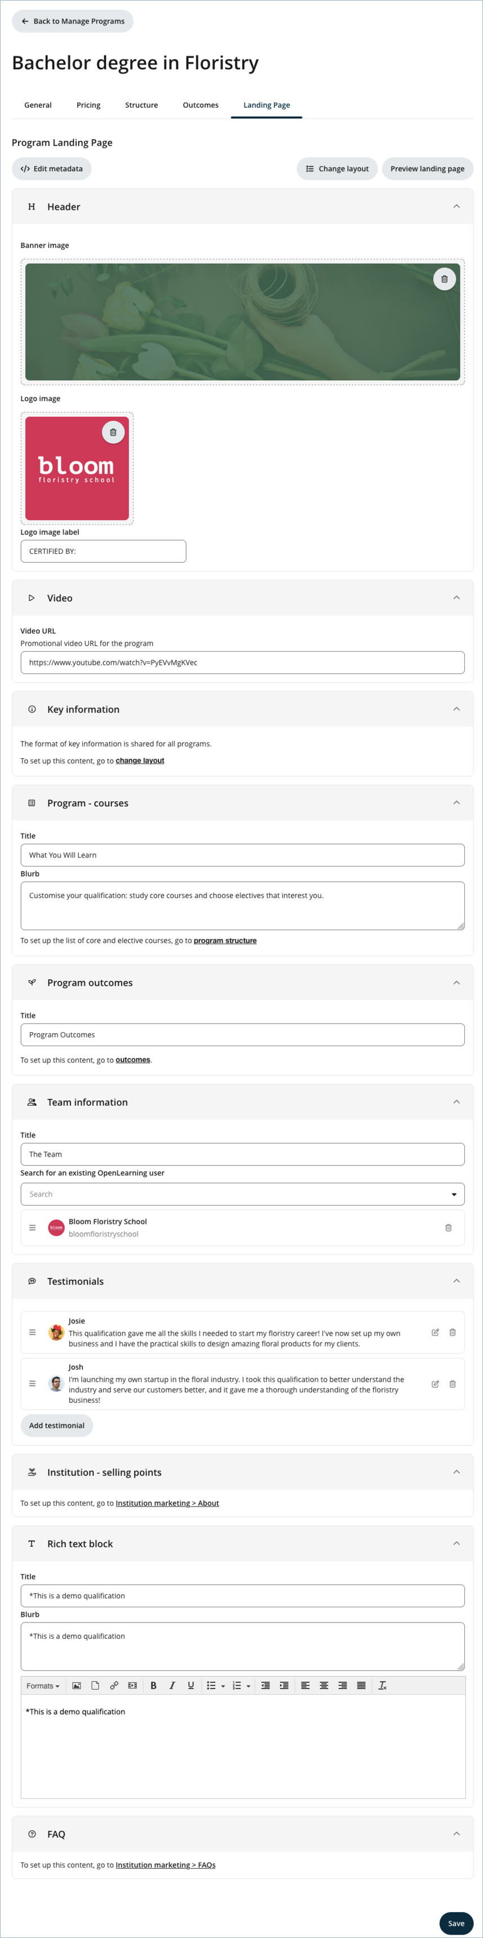Open the Formats dropdown

point(43,1685)
